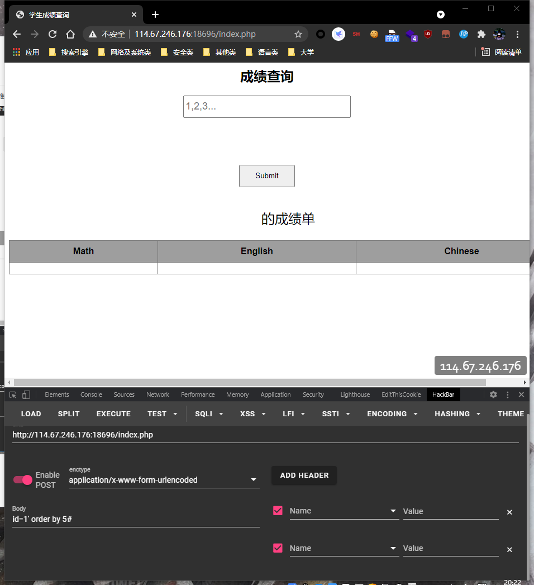Image resolution: width=534 pixels, height=585 pixels.
Task: Switch to the Network tab
Action: [158, 394]
